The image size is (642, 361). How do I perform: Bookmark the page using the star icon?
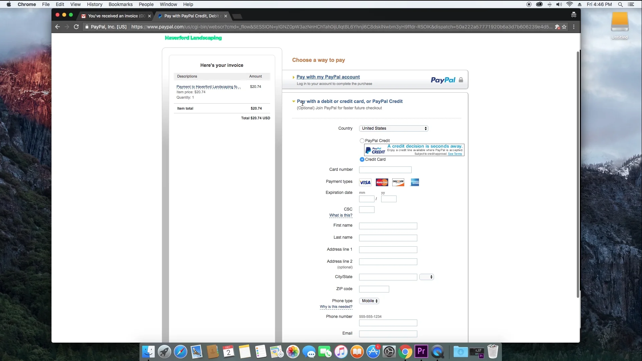[x=565, y=27]
